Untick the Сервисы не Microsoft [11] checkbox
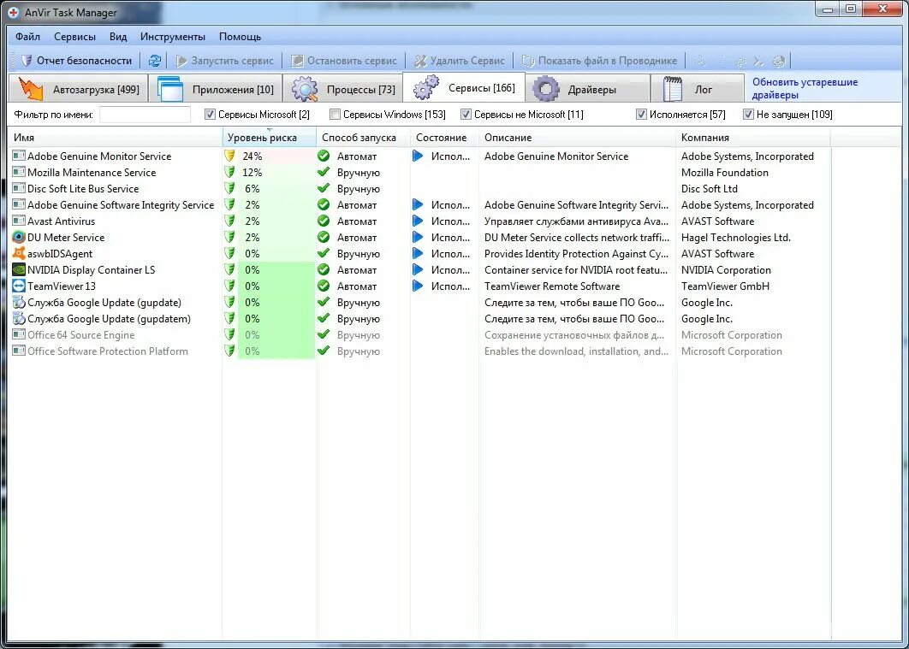This screenshot has width=909, height=649. (466, 115)
